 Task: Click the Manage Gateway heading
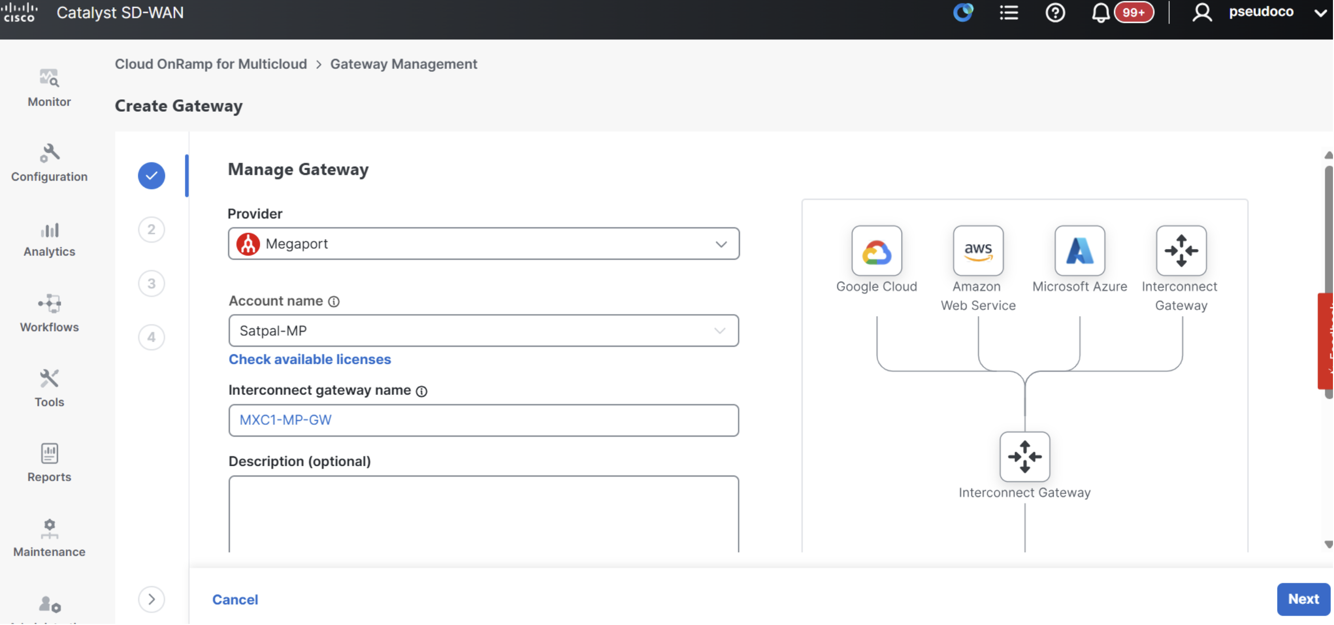coord(298,169)
